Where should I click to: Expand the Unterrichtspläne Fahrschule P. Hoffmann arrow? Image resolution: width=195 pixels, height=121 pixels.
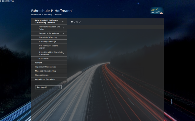click(x=63, y=53)
